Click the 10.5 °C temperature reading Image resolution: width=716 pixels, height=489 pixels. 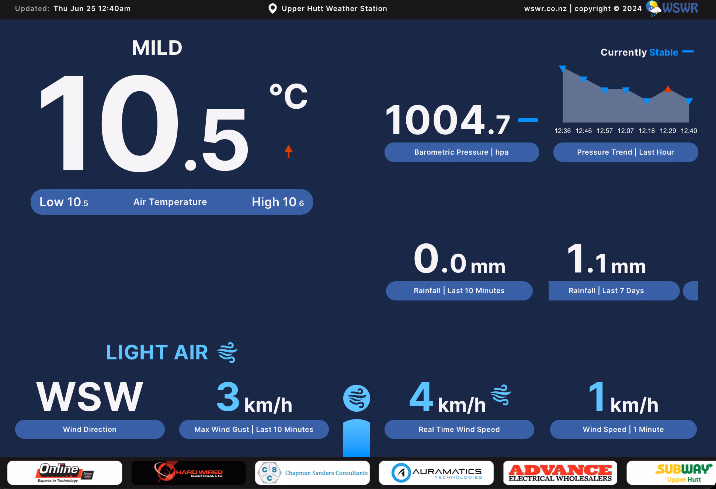click(173, 123)
